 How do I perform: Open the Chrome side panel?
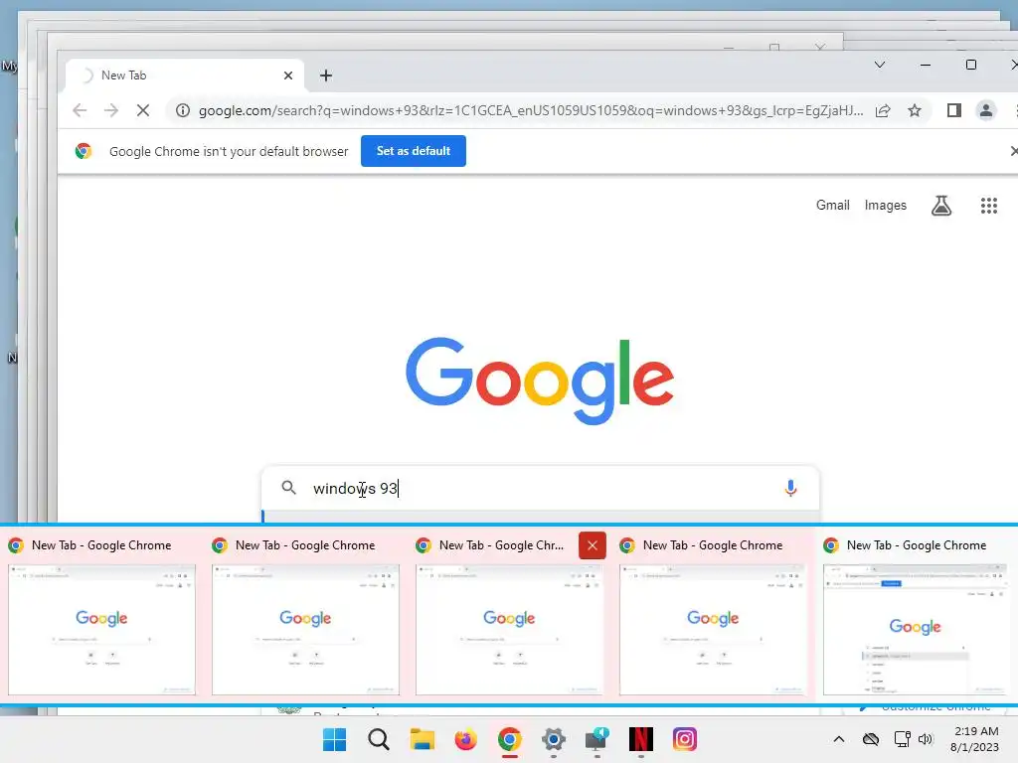(x=953, y=110)
